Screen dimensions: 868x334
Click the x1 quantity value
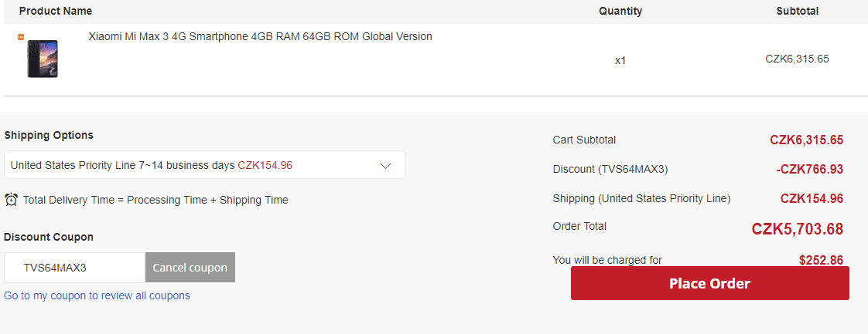click(x=620, y=60)
